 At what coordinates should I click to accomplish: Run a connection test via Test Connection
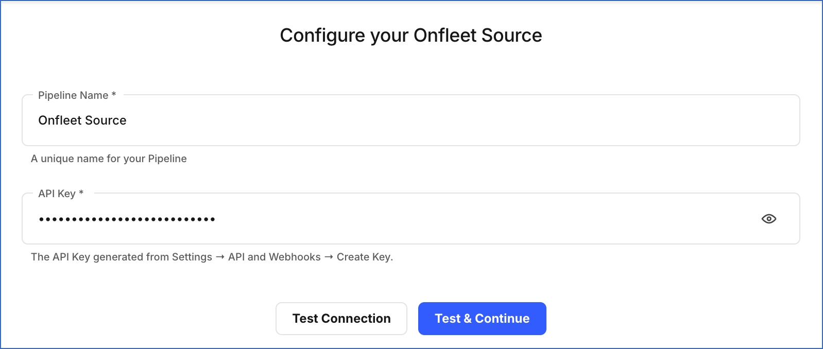click(x=341, y=318)
